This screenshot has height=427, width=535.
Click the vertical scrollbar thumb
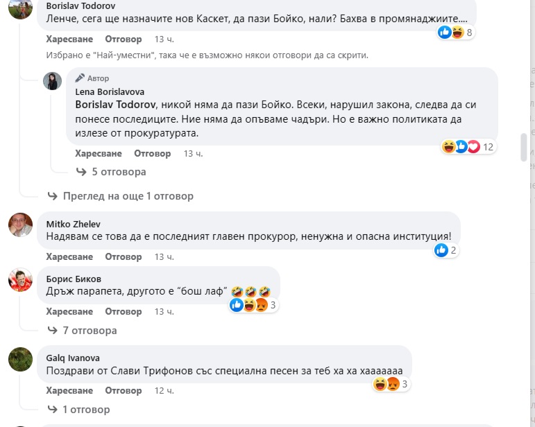pyautogui.click(x=525, y=148)
